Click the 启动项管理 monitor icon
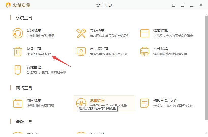The height and width of the screenshot is (137, 208). coord(81,52)
